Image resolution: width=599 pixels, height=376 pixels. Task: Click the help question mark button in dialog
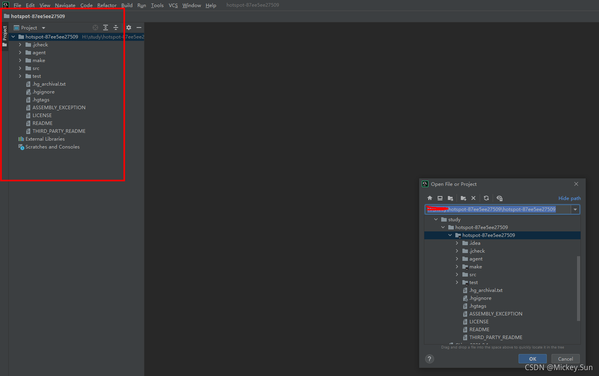coord(430,359)
